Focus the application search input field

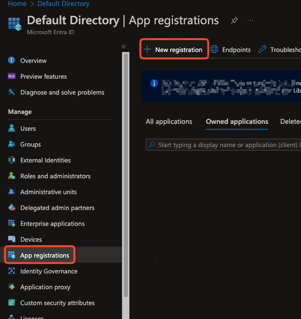(224, 145)
